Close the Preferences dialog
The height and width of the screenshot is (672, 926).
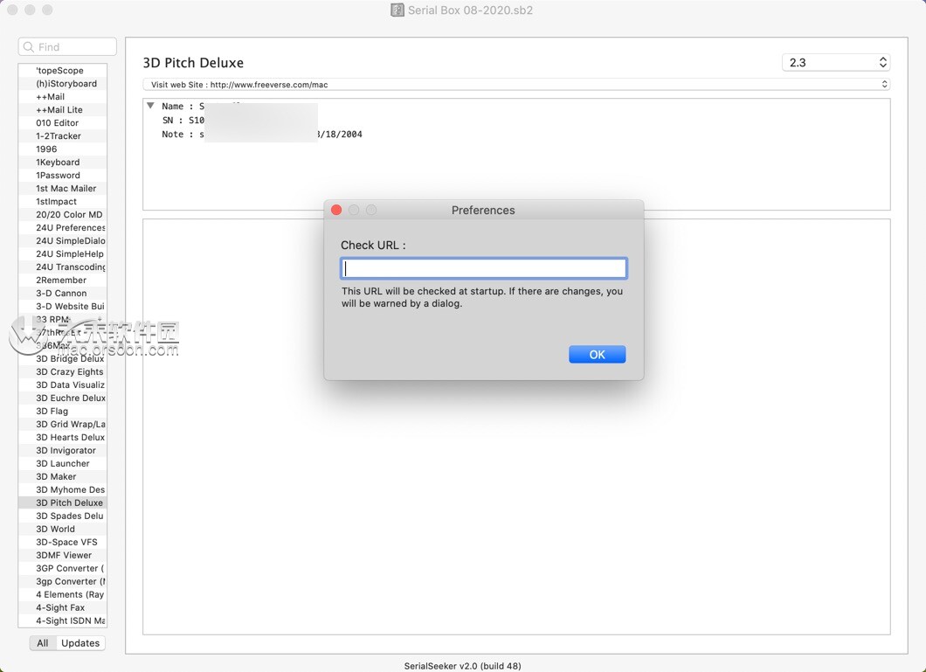click(x=336, y=211)
